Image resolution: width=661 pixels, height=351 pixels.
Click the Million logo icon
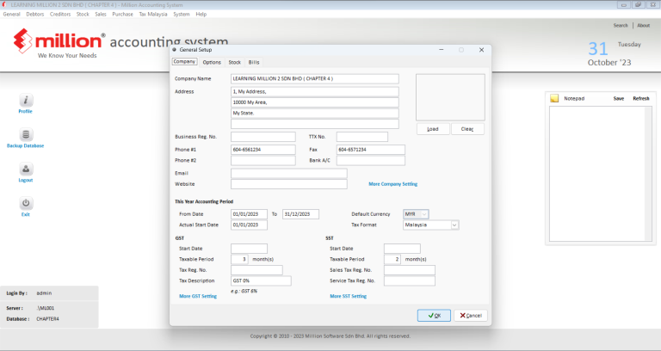pyautogui.click(x=22, y=40)
